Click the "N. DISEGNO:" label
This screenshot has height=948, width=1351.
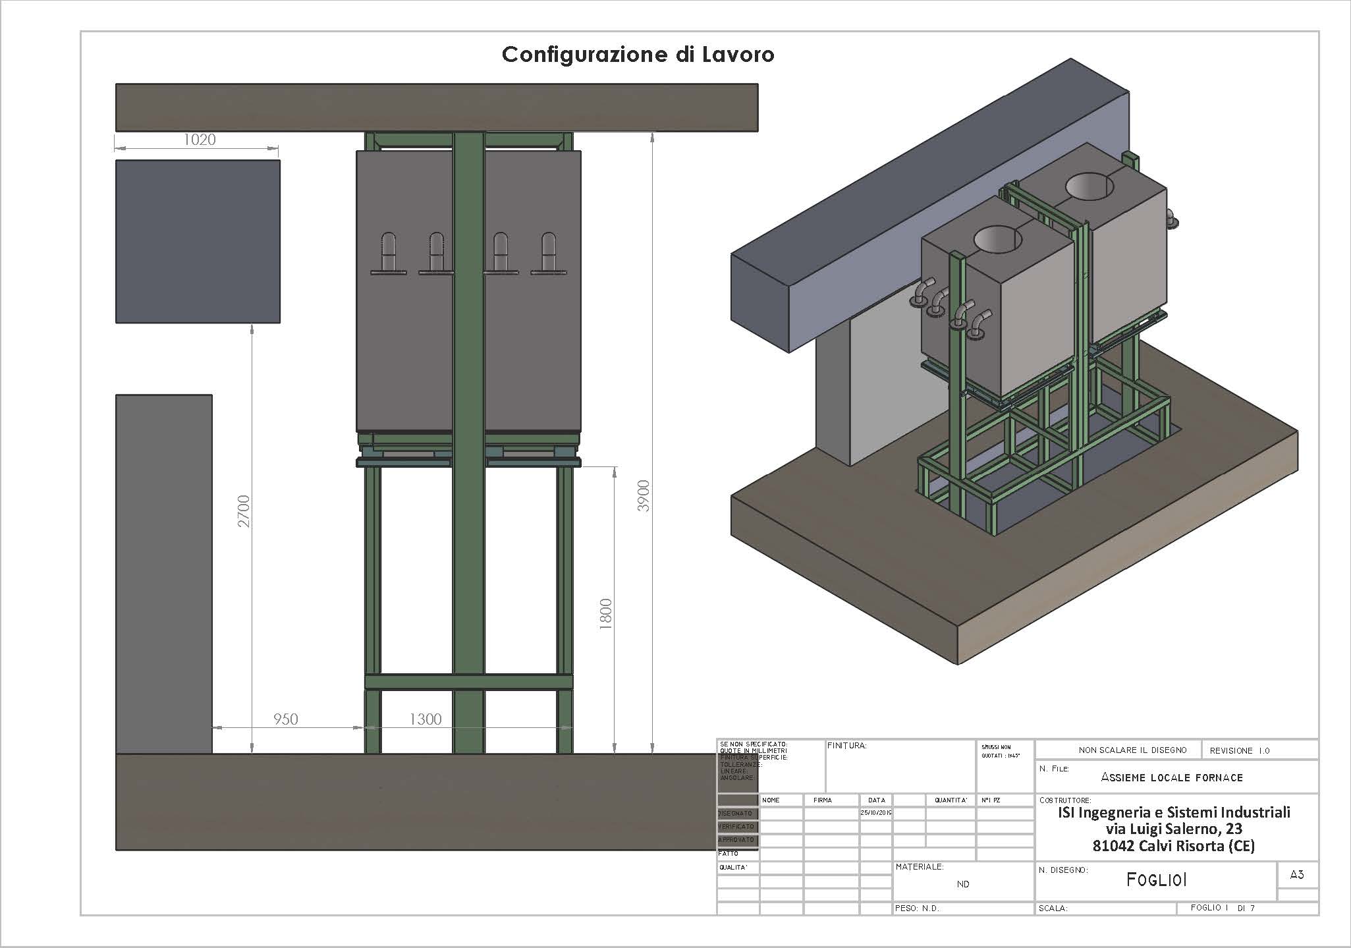point(1063,870)
